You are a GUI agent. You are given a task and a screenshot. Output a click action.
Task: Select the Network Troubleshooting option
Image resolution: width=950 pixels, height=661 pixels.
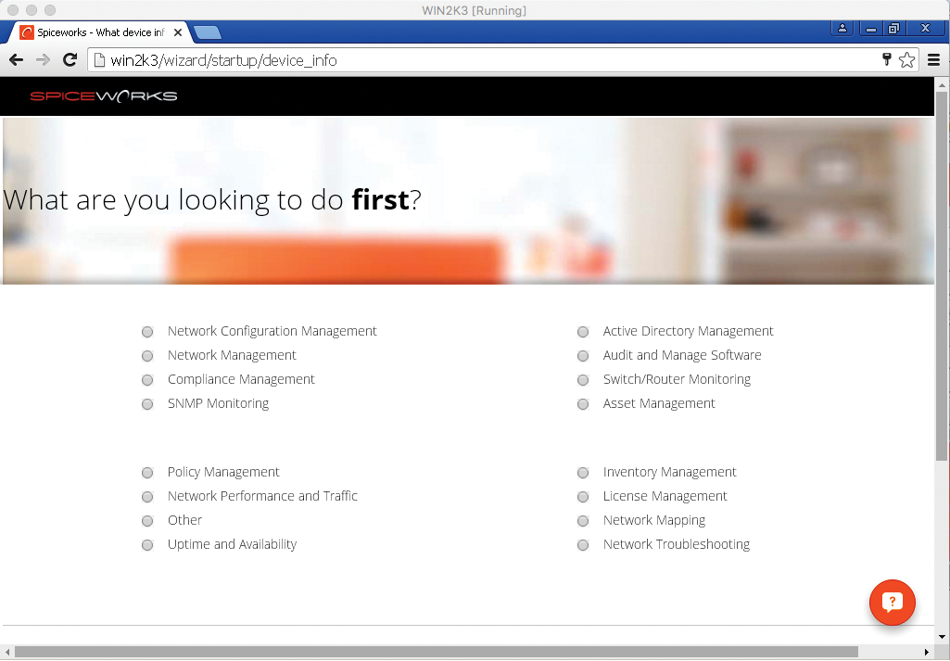[583, 544]
